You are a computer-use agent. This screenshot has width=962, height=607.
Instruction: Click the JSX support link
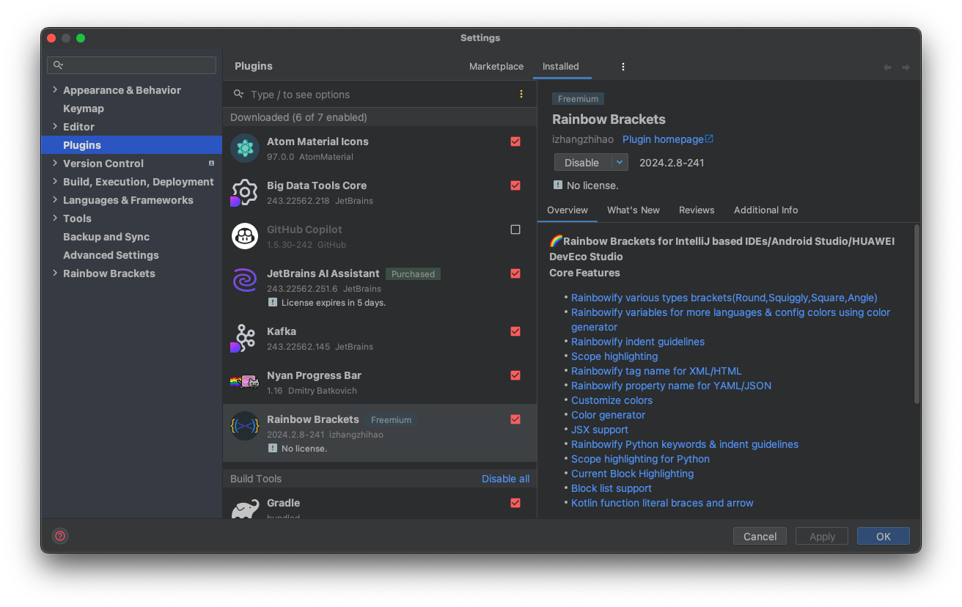tap(600, 430)
